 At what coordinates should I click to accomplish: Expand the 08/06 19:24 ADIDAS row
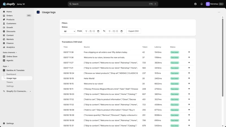(189, 73)
